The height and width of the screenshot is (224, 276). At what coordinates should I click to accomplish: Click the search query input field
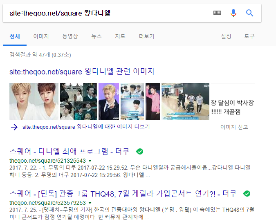coord(109,13)
